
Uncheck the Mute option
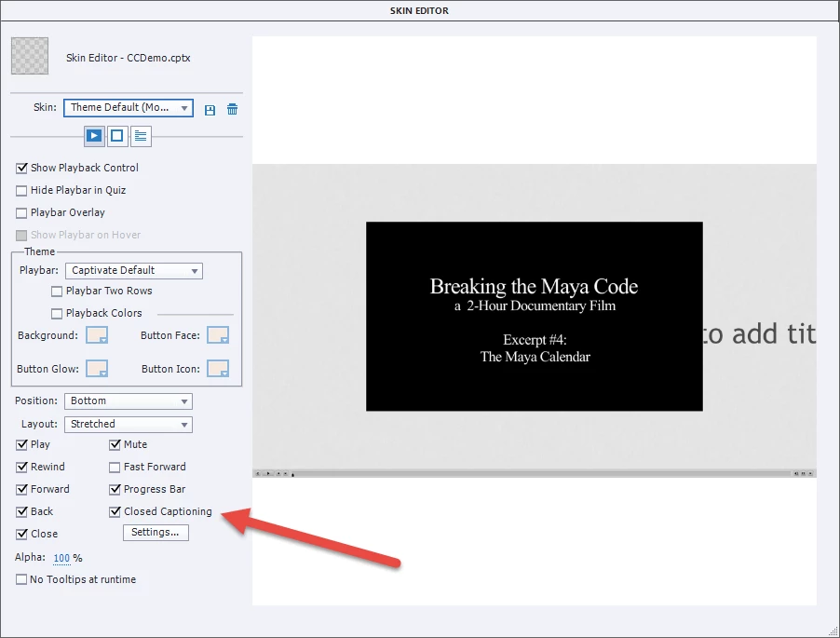tap(115, 444)
